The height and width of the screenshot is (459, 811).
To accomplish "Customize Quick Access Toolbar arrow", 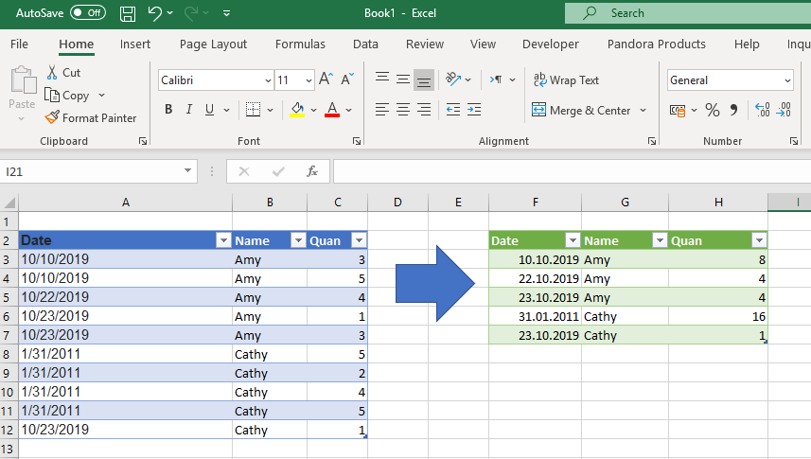I will click(226, 13).
